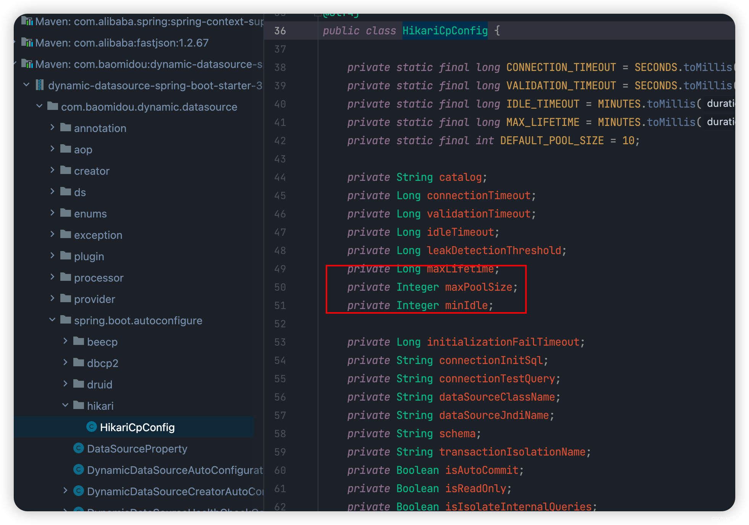Click the ds folder icon
Viewport: 749px width, 525px height.
click(x=66, y=192)
